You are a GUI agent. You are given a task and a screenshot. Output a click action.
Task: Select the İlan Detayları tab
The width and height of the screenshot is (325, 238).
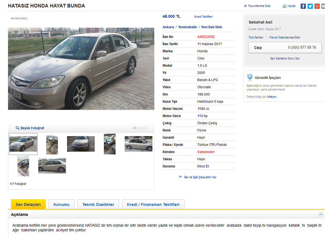[28, 205]
